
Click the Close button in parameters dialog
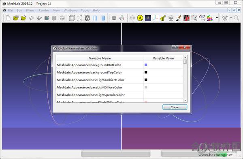[x=175, y=107]
